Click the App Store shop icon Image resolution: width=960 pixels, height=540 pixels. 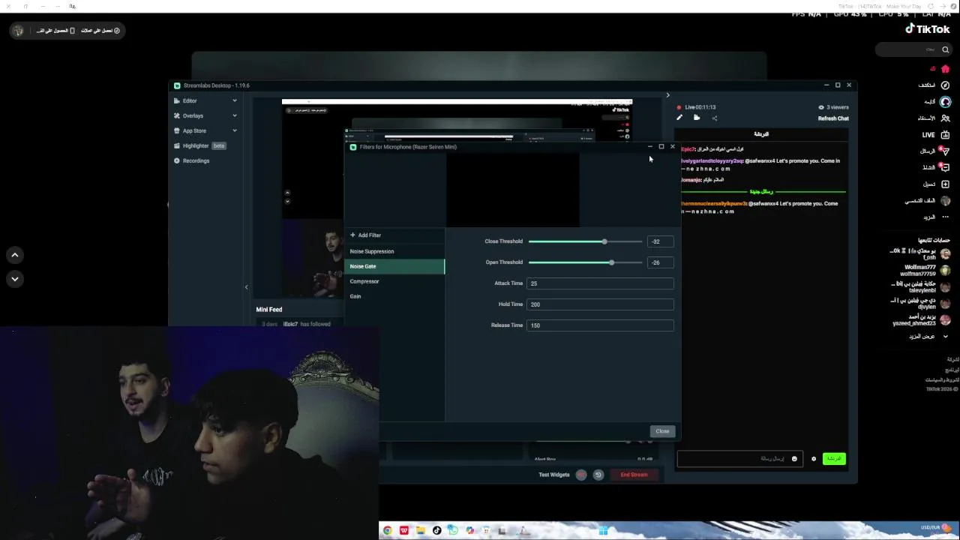tap(177, 130)
